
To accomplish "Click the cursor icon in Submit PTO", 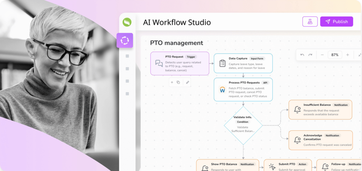I will click(x=273, y=167).
